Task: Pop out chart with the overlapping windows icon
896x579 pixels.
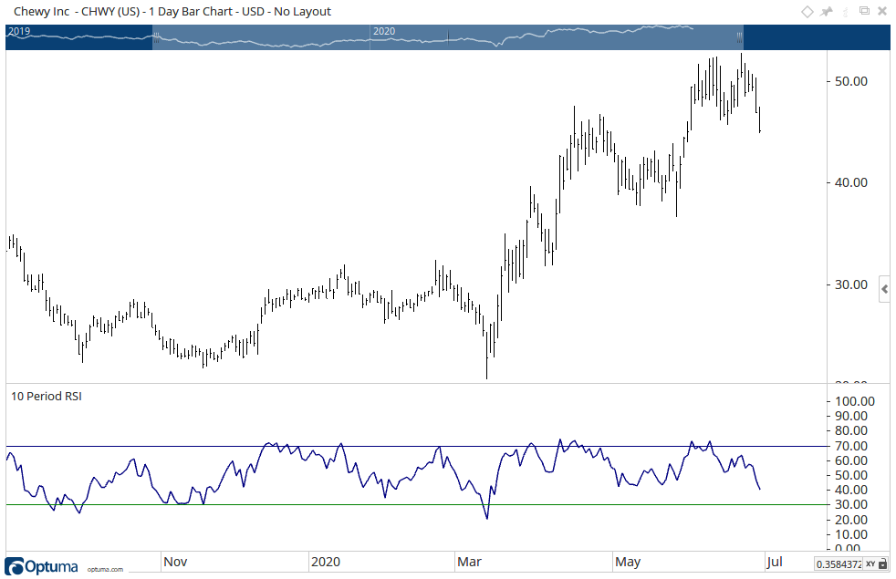Action: 865,11
